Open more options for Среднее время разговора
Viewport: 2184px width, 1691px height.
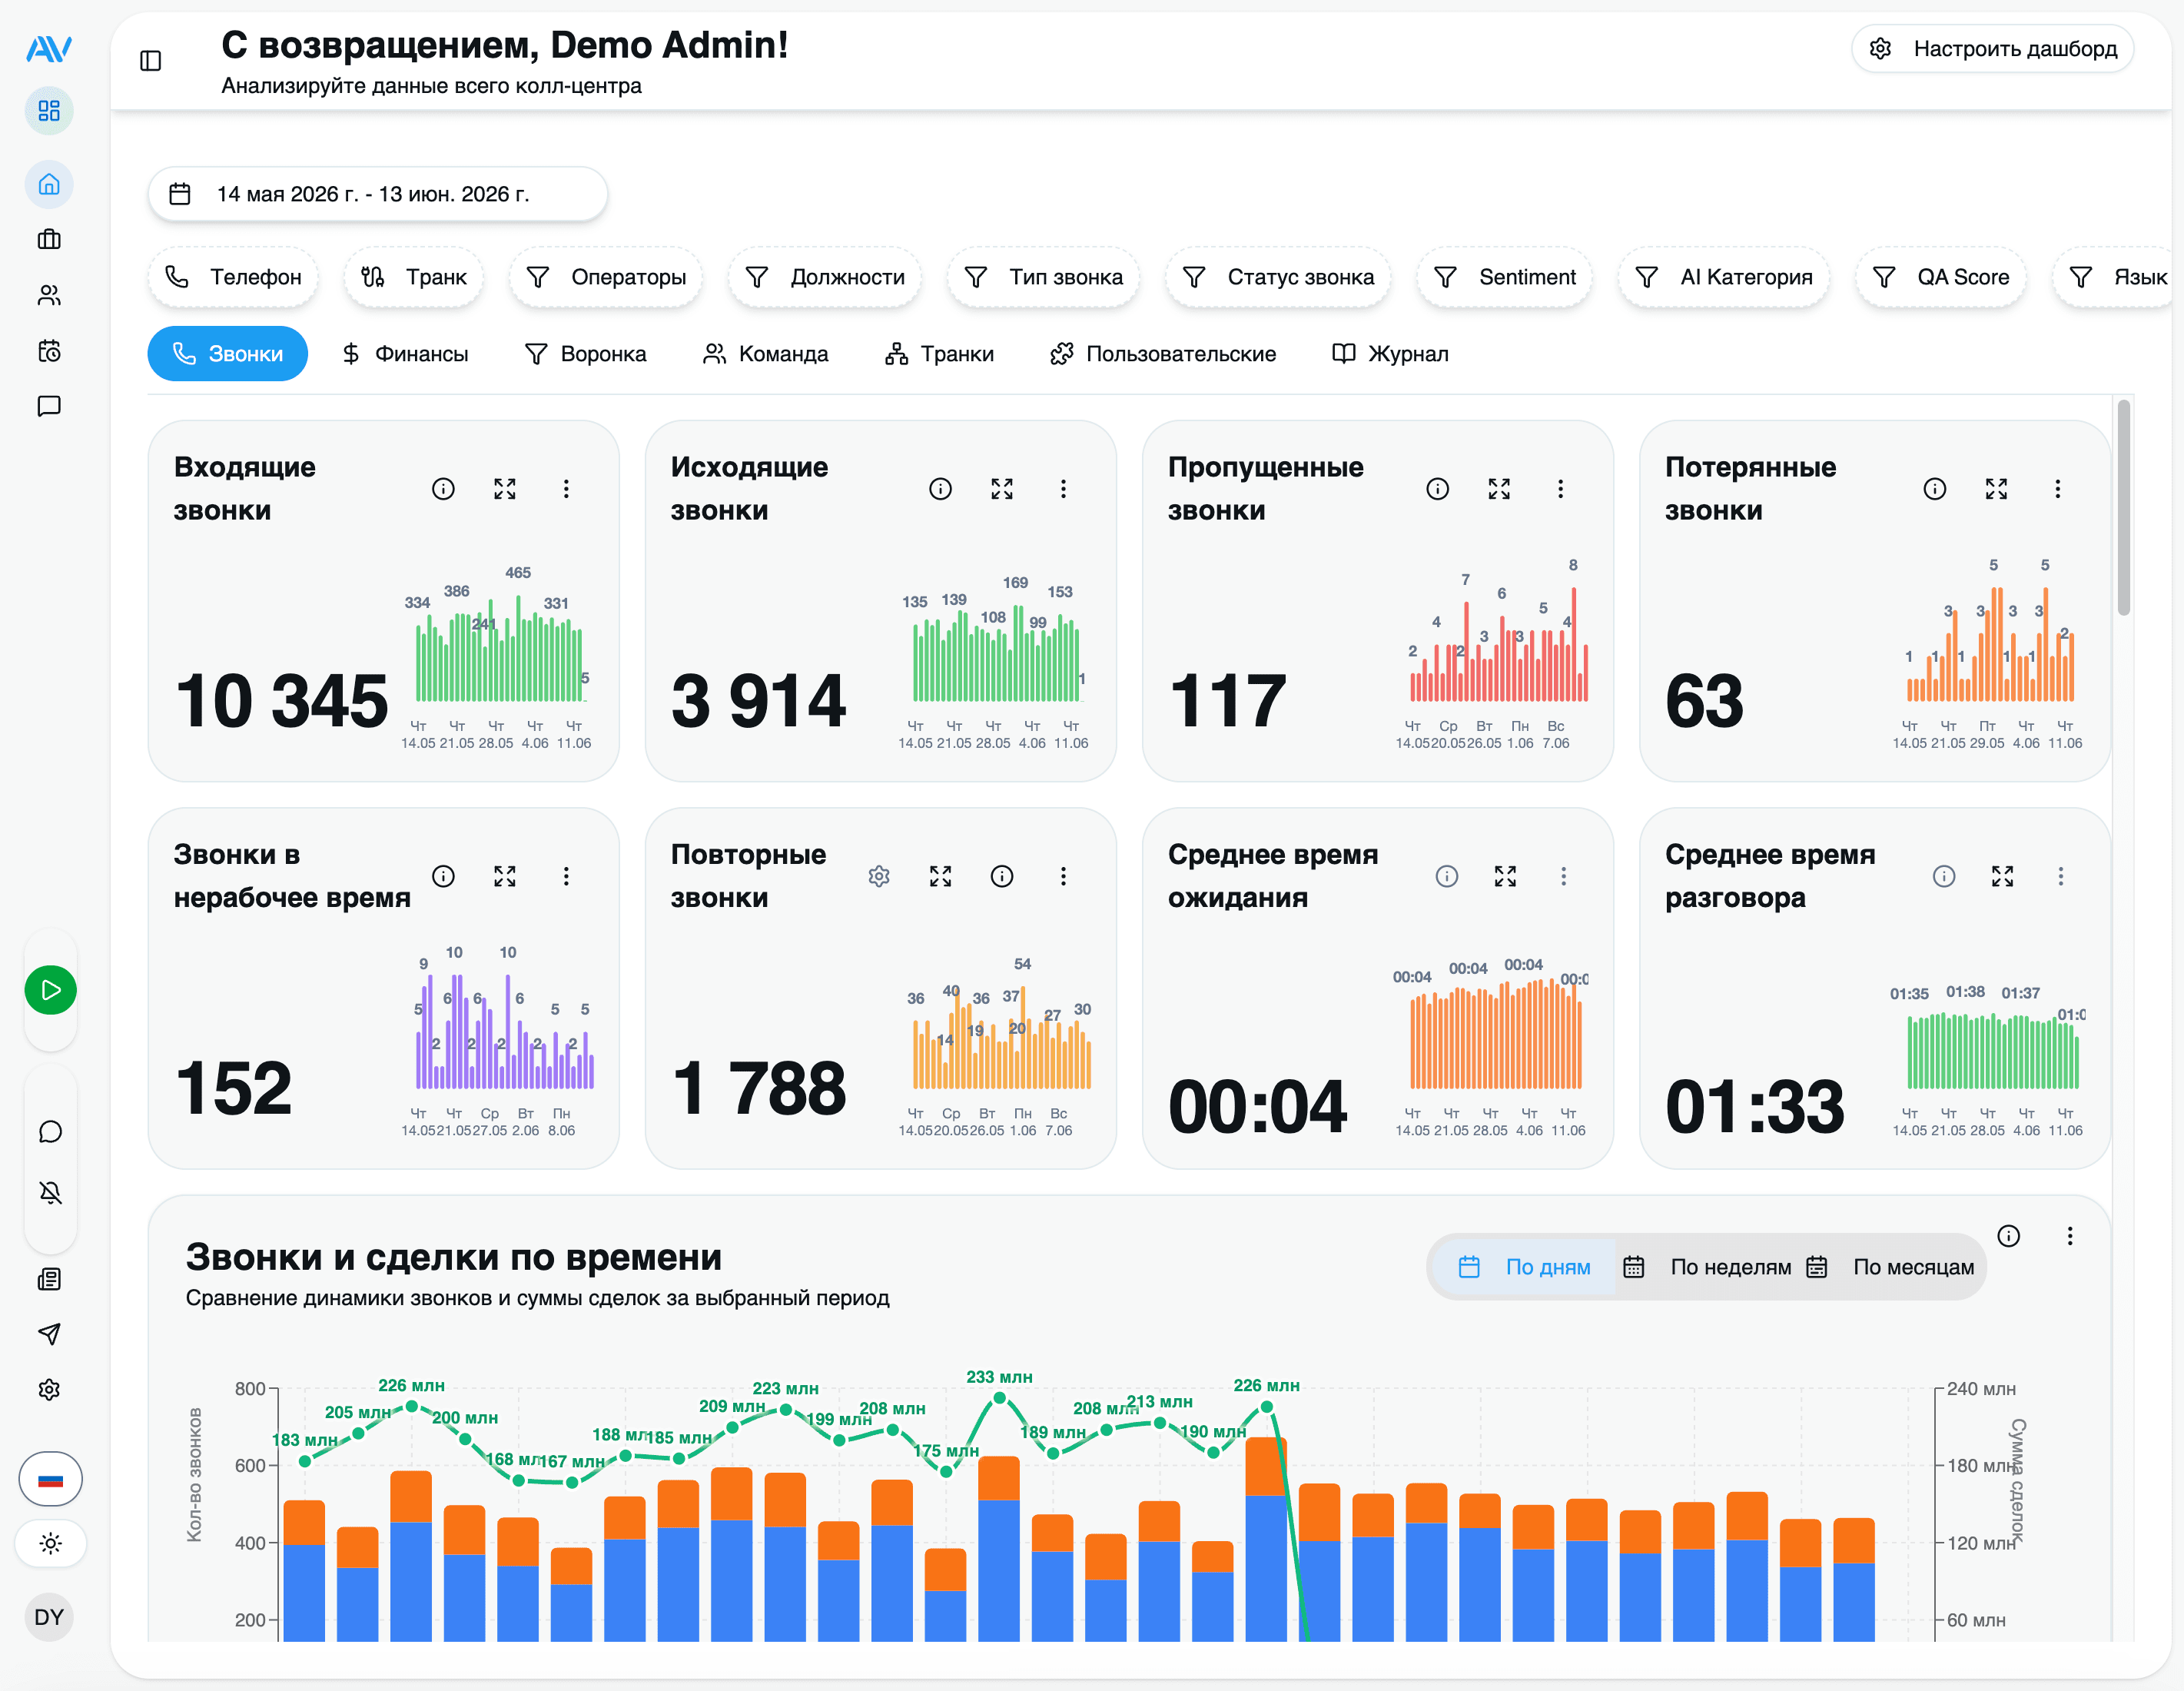coord(2060,876)
